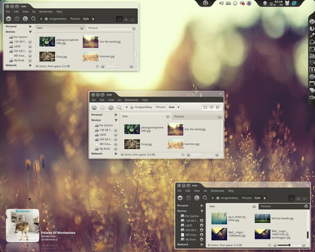Expand Personal section in the dark-sidebar Gaia window
The height and width of the screenshot is (252, 315).
click(x=202, y=205)
